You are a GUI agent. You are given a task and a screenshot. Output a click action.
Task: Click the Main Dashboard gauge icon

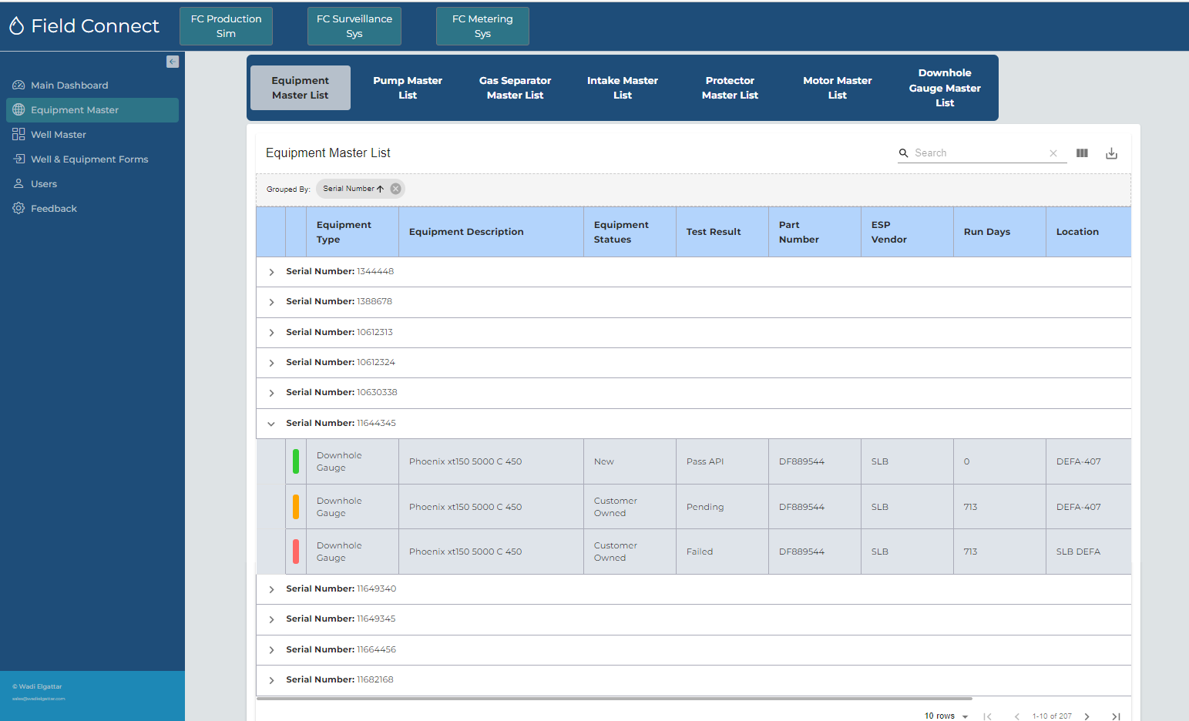18,86
